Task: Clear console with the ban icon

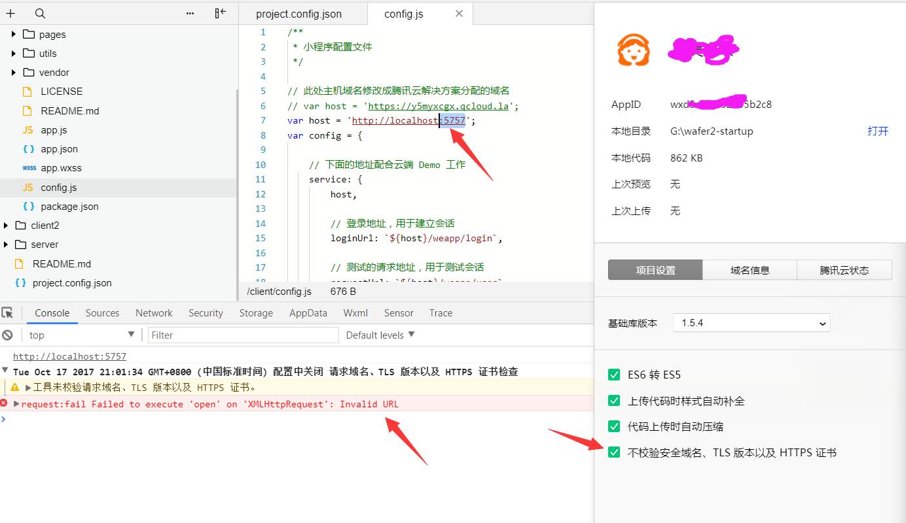Action: 8,335
